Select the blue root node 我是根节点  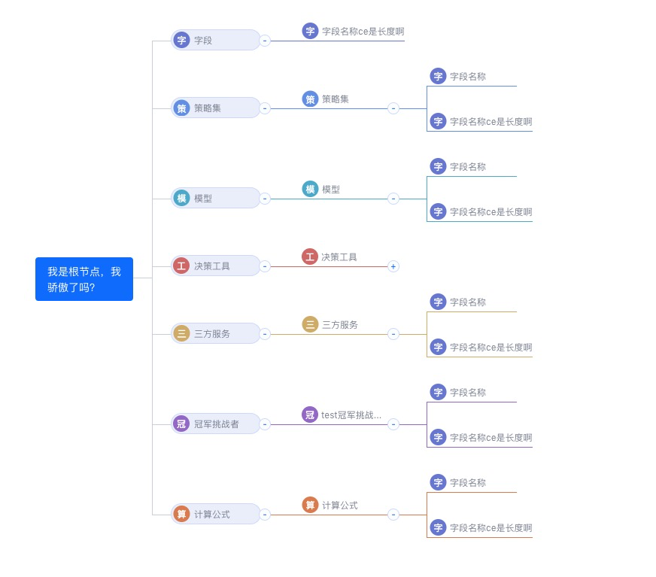point(84,279)
